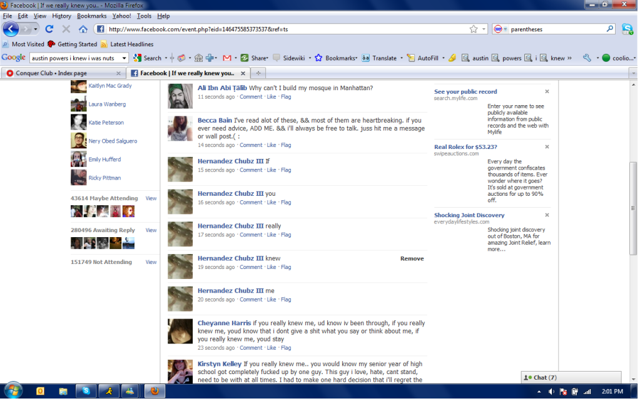Click the search magnifier in the search box
The width and height of the screenshot is (640, 401).
pos(610,29)
